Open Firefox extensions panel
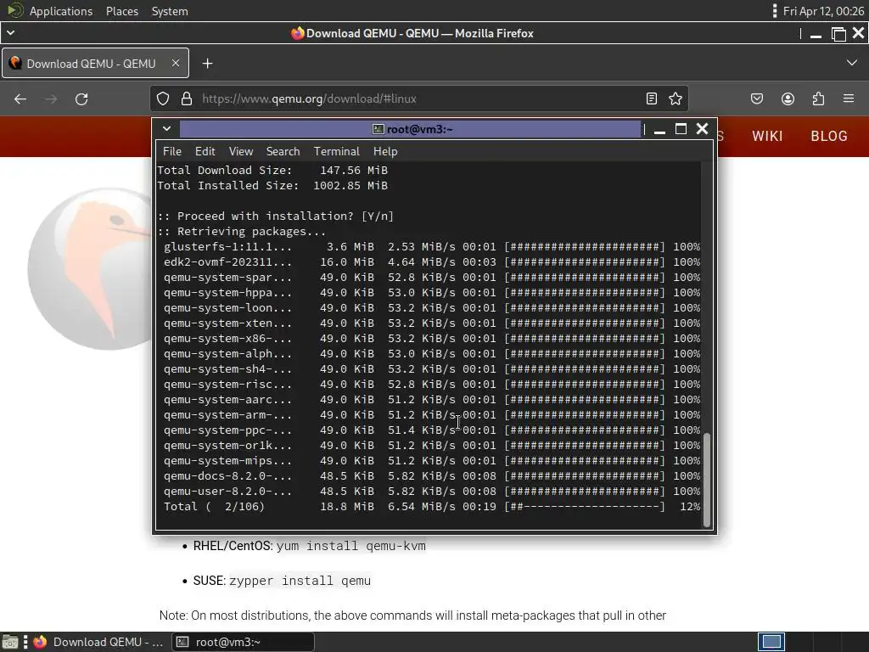This screenshot has width=869, height=652. (x=818, y=98)
